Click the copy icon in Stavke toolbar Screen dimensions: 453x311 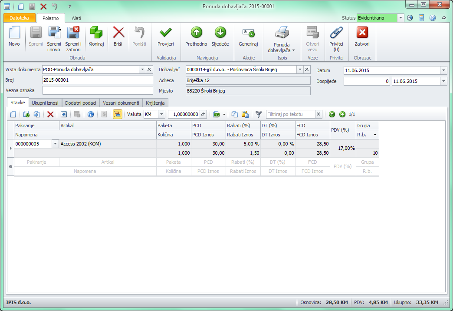pos(235,114)
